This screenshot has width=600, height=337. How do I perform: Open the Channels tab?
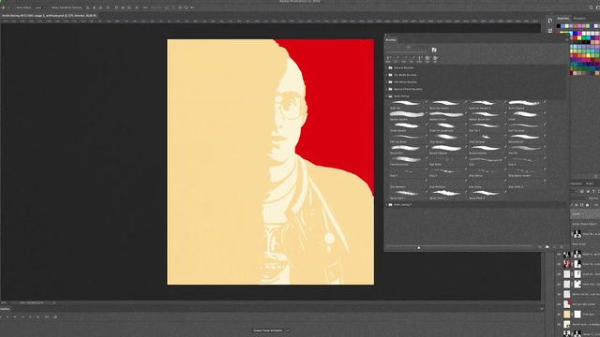[576, 183]
